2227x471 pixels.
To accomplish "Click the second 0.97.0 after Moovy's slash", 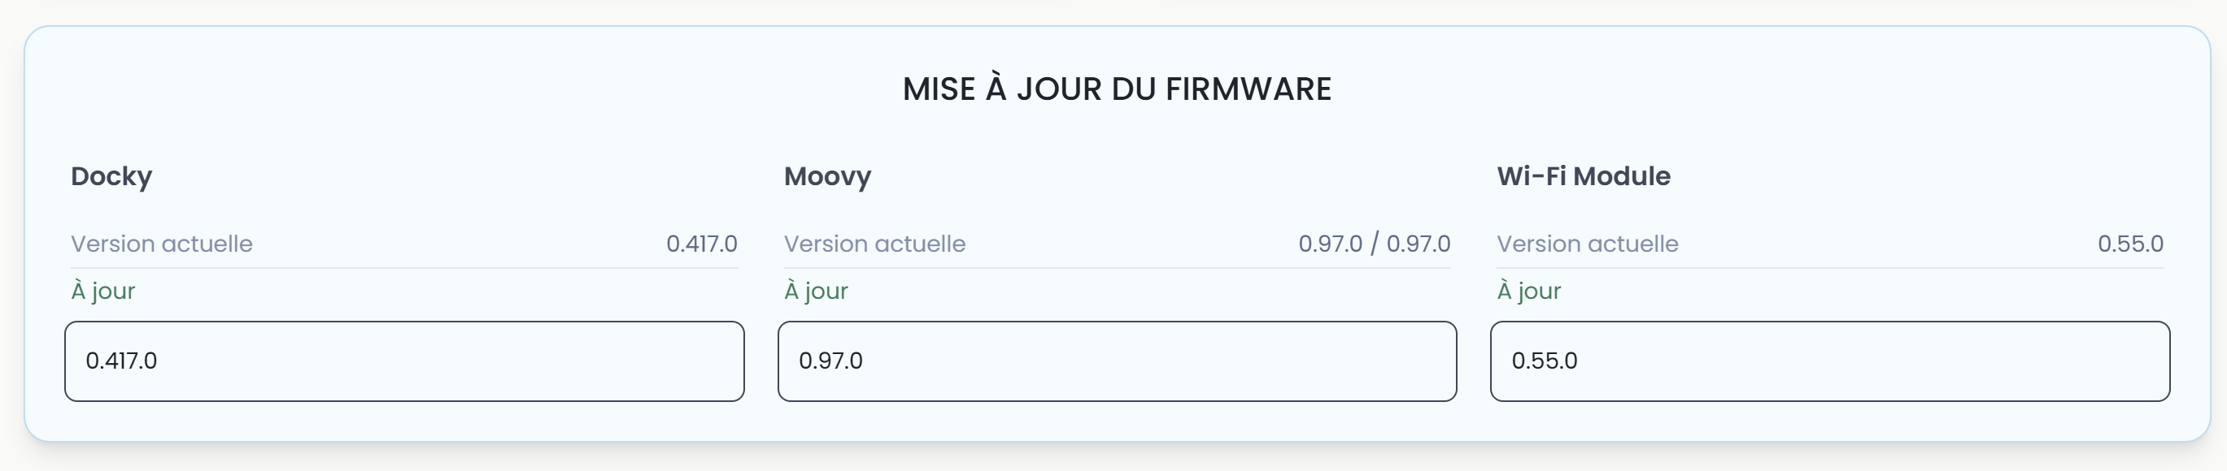I will tap(1418, 244).
